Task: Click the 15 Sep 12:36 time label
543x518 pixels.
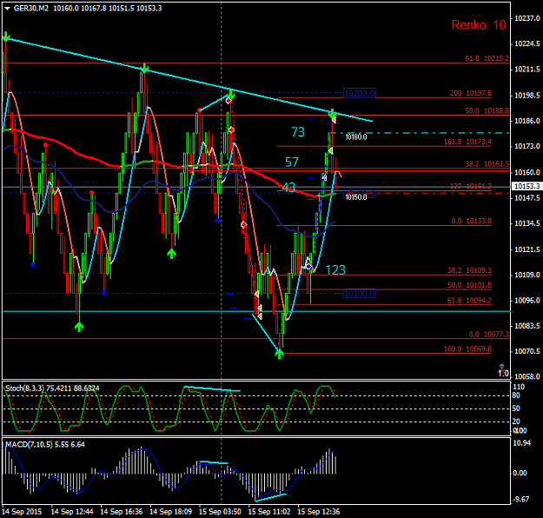Action: (x=319, y=512)
